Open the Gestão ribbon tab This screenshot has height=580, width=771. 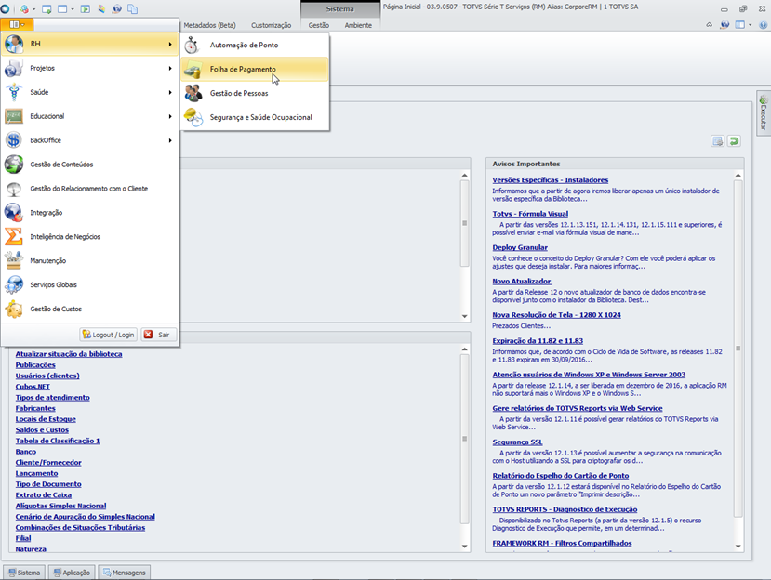[x=319, y=25]
